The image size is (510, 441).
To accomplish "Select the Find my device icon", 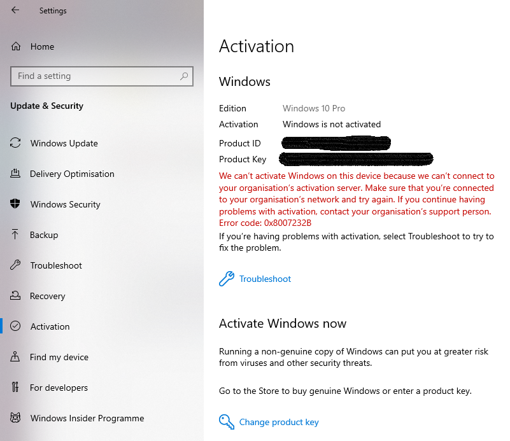I will (x=15, y=357).
